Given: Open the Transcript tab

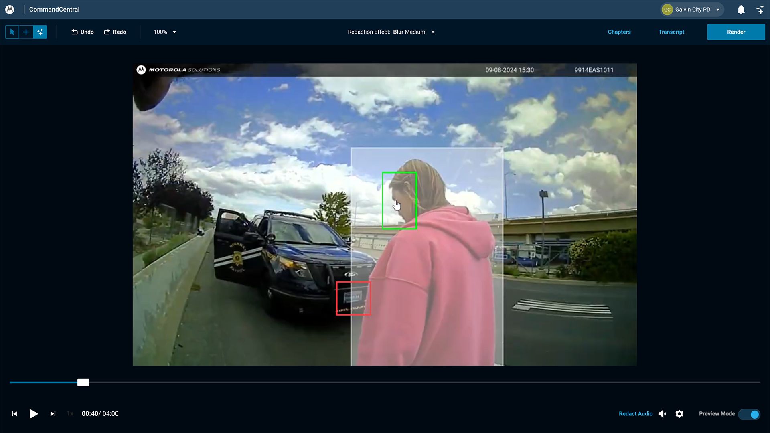Looking at the screenshot, I should tap(671, 32).
